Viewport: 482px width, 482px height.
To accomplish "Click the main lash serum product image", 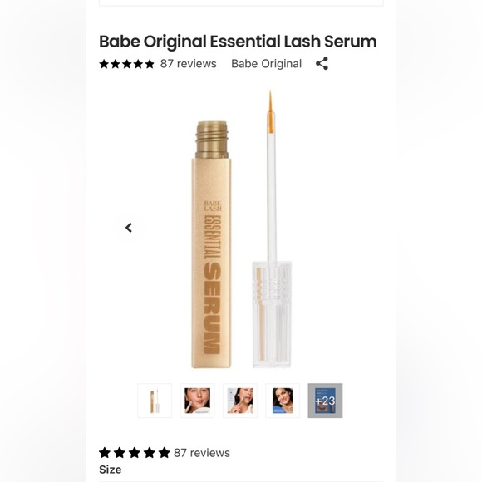I will point(241,229).
